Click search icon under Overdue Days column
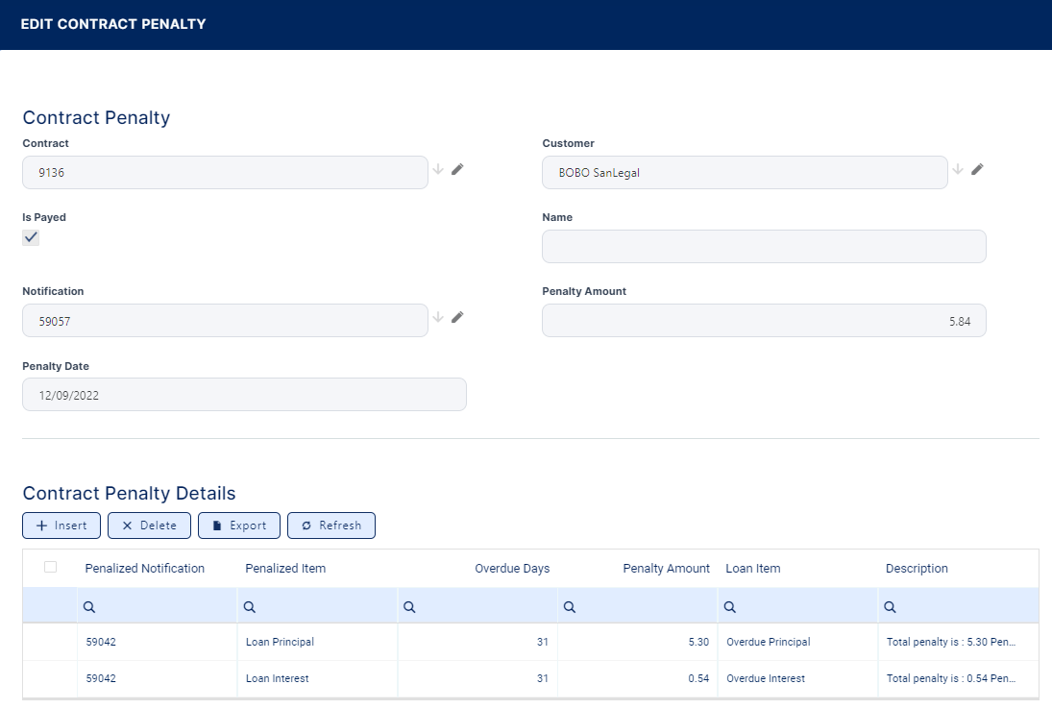The height and width of the screenshot is (709, 1052). click(x=409, y=607)
